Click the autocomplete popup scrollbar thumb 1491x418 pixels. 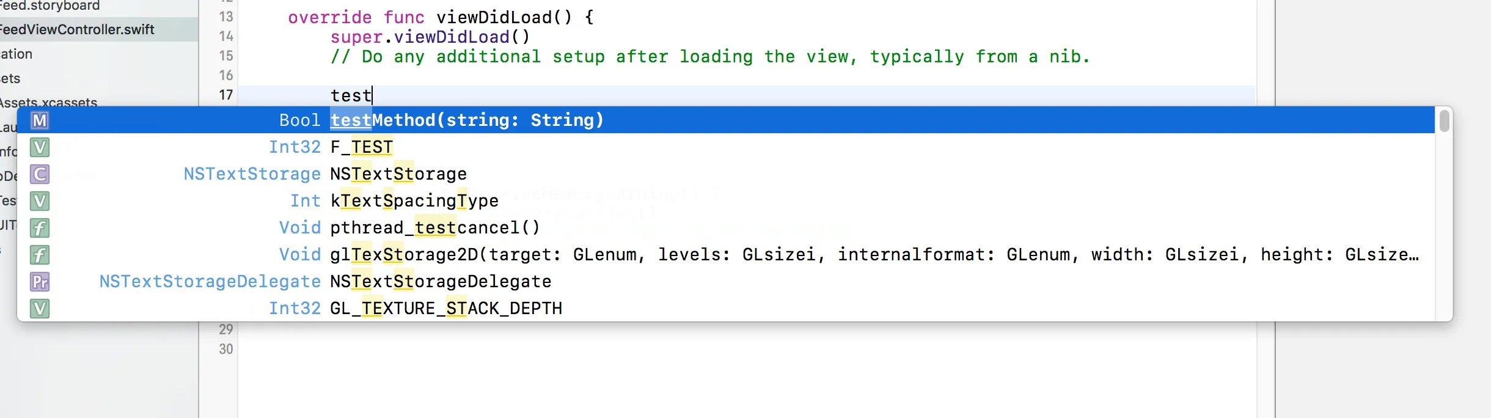1444,121
